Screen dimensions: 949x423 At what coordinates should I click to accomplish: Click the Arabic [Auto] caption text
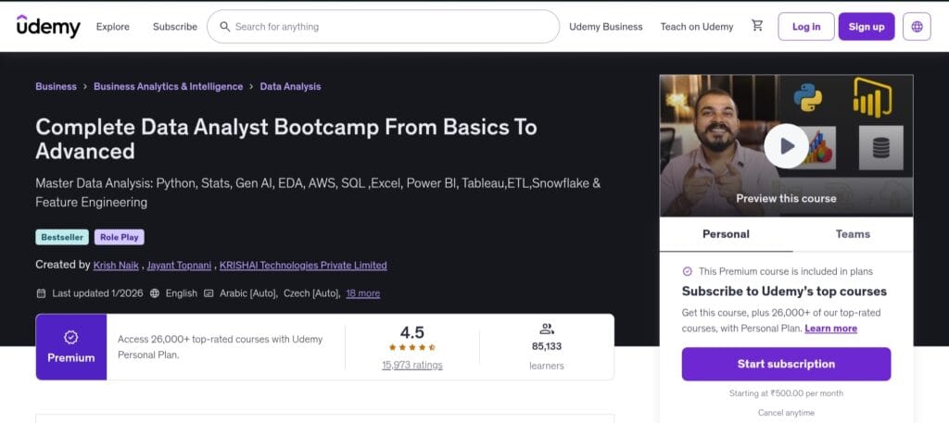coord(248,293)
